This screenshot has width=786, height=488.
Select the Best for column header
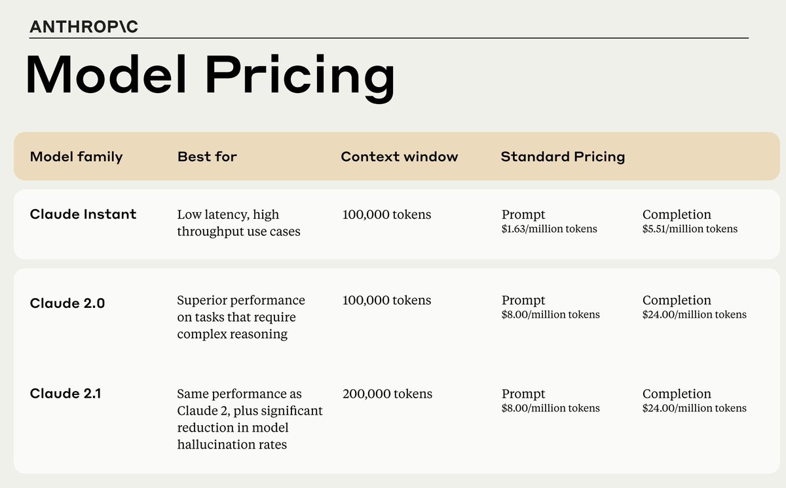coord(207,157)
